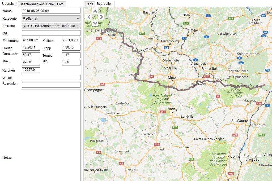
Task: Focus the Wetter input field
Action: pos(51,78)
